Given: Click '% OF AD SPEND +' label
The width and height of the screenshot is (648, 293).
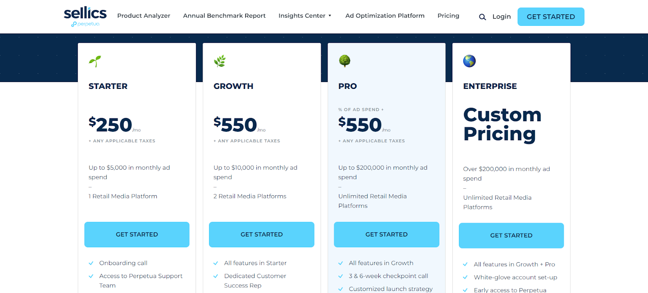Looking at the screenshot, I should [361, 110].
